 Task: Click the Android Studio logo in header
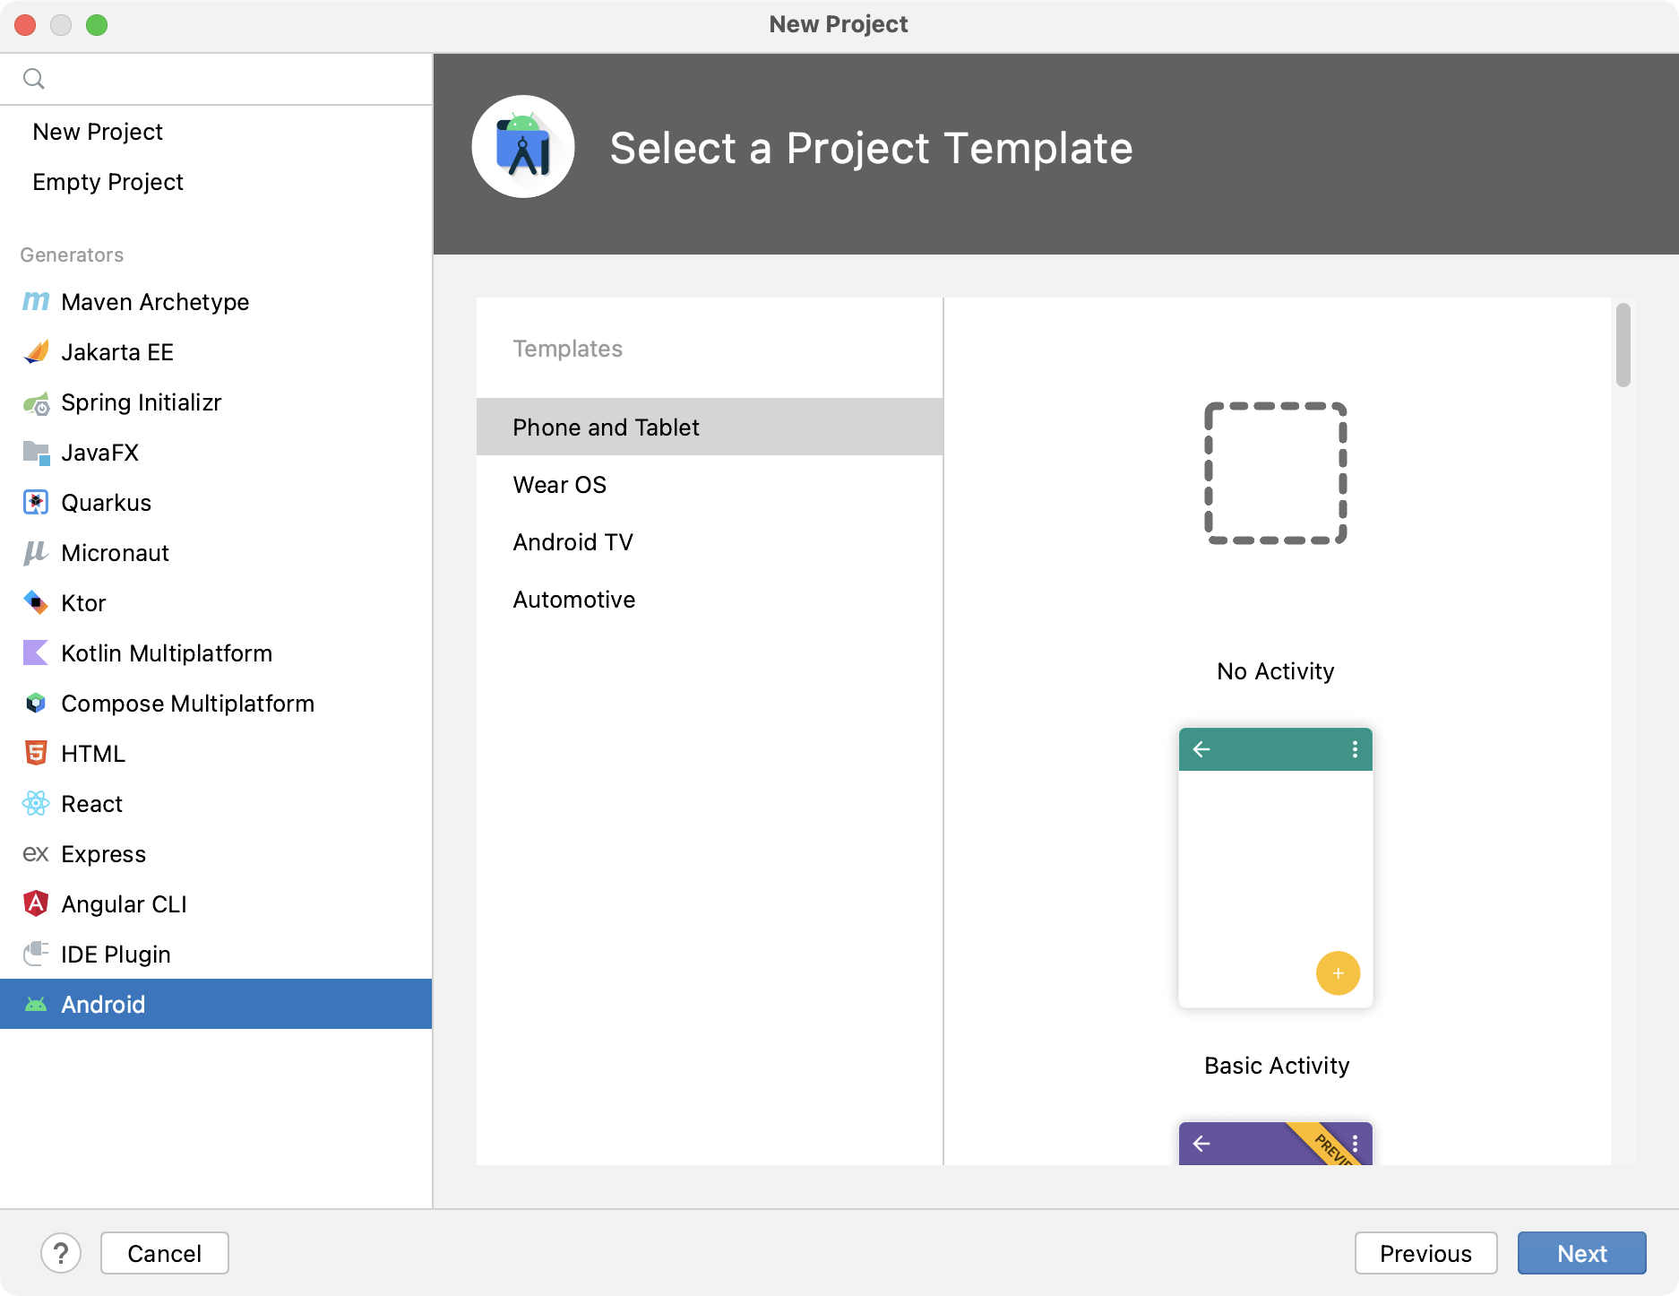523,147
